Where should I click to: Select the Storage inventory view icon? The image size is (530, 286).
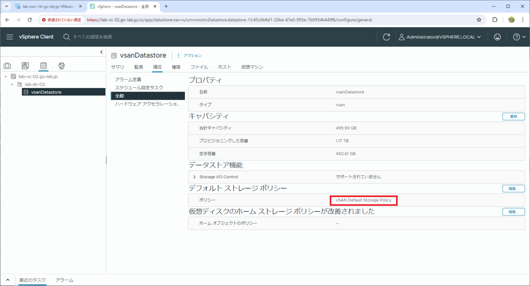[43, 66]
